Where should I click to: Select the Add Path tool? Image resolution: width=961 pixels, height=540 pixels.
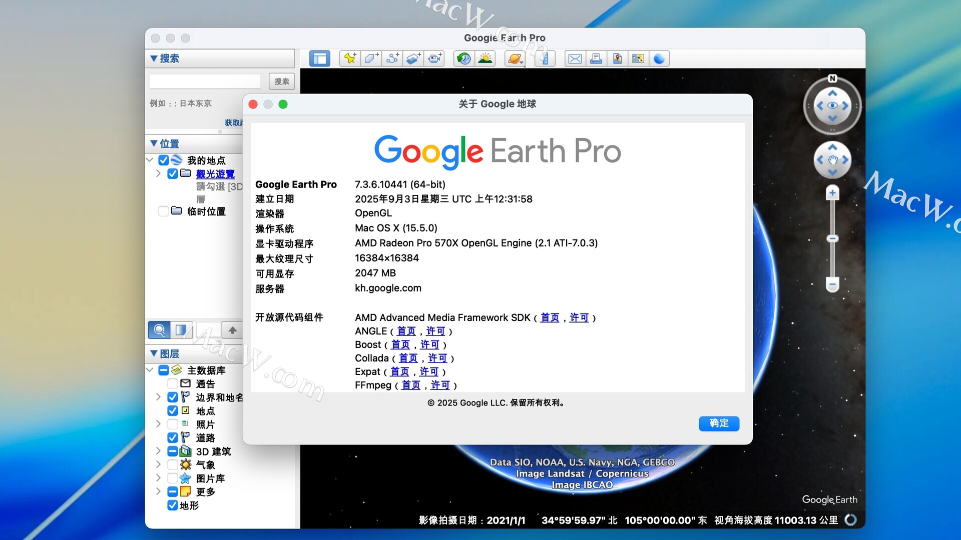(x=392, y=58)
